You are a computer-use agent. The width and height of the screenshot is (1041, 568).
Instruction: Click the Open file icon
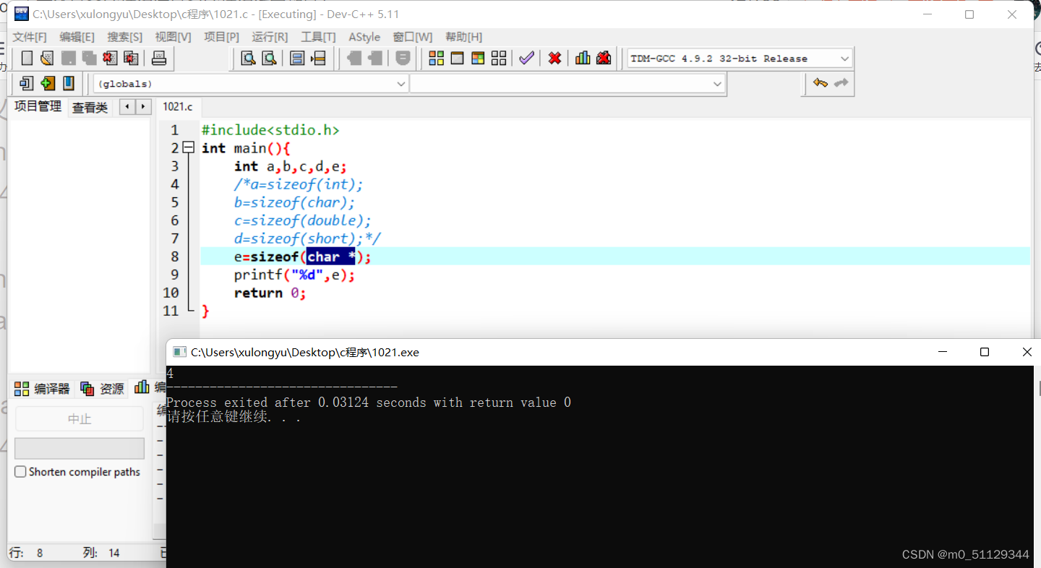47,59
